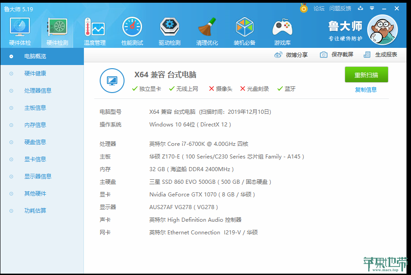Image resolution: width=411 pixels, height=275 pixels.
Task: Select 电脑概览 in the sidebar
Action: [x=42, y=56]
